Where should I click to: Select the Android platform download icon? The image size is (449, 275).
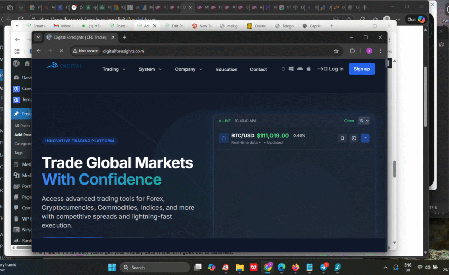[300, 69]
